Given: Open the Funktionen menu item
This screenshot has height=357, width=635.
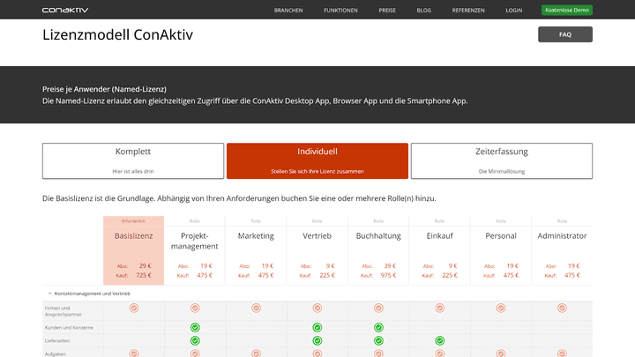Looking at the screenshot, I should tap(340, 10).
